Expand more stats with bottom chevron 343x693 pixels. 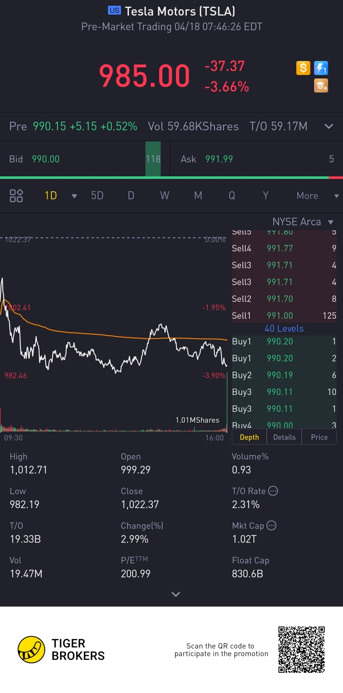tap(176, 594)
